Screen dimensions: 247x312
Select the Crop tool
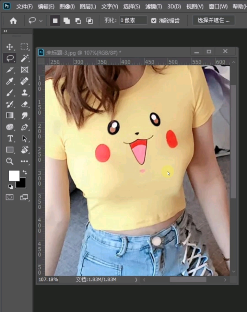tap(10, 70)
